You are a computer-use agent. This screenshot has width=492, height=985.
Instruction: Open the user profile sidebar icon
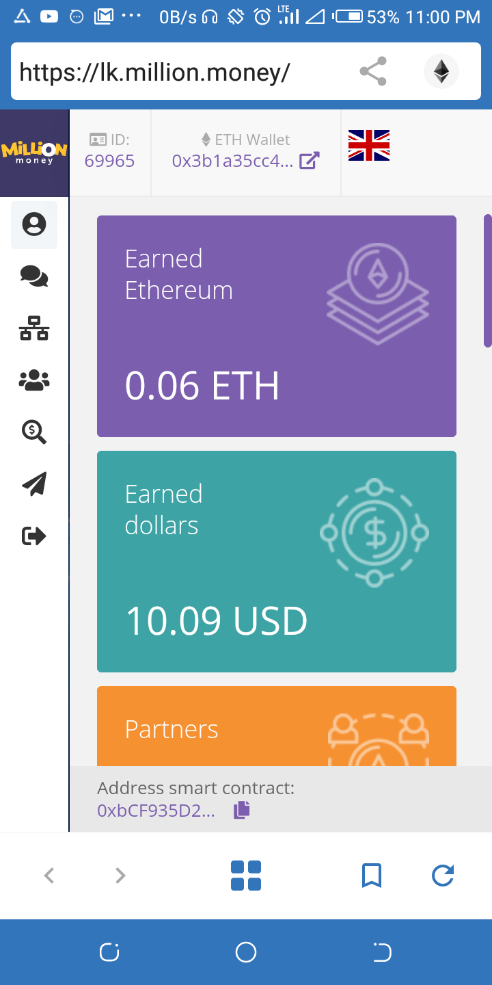tap(34, 224)
